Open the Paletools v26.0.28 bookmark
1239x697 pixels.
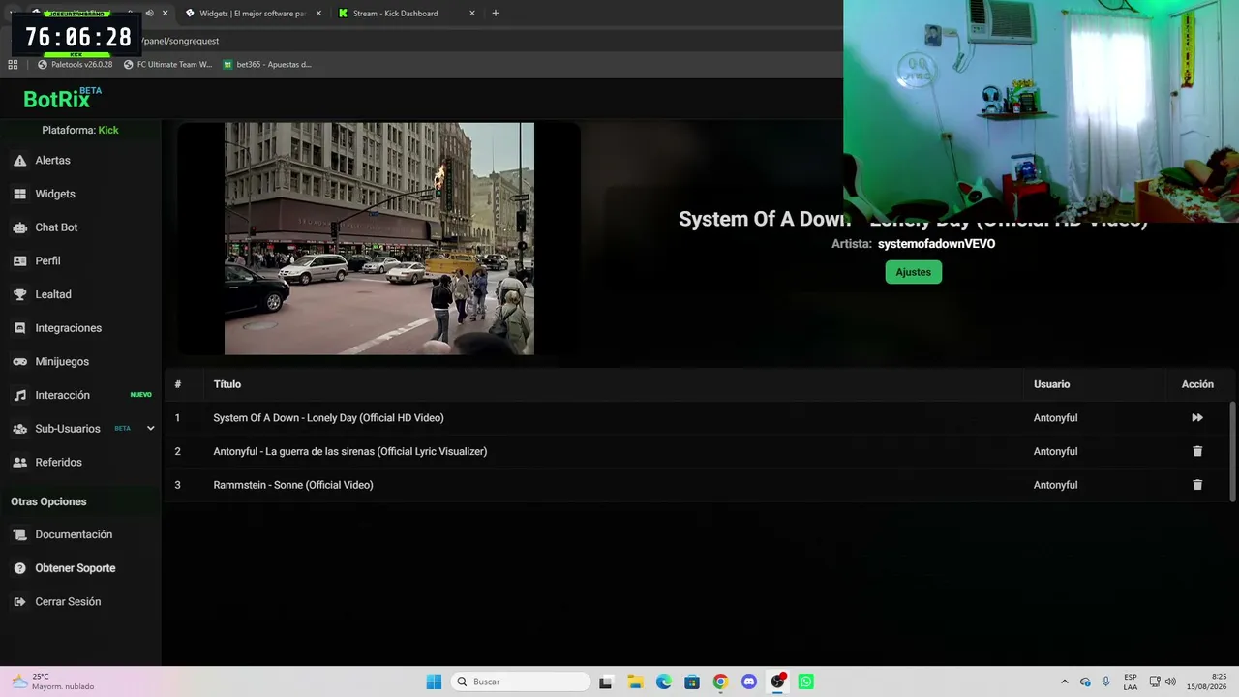tap(76, 65)
